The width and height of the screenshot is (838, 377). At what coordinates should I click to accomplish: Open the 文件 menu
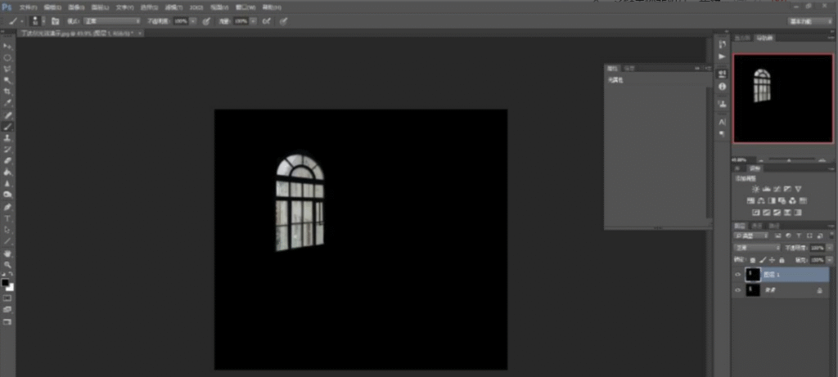[x=27, y=7]
